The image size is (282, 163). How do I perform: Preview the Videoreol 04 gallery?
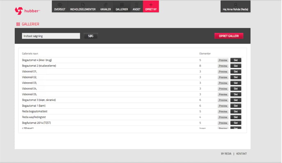click(x=223, y=89)
